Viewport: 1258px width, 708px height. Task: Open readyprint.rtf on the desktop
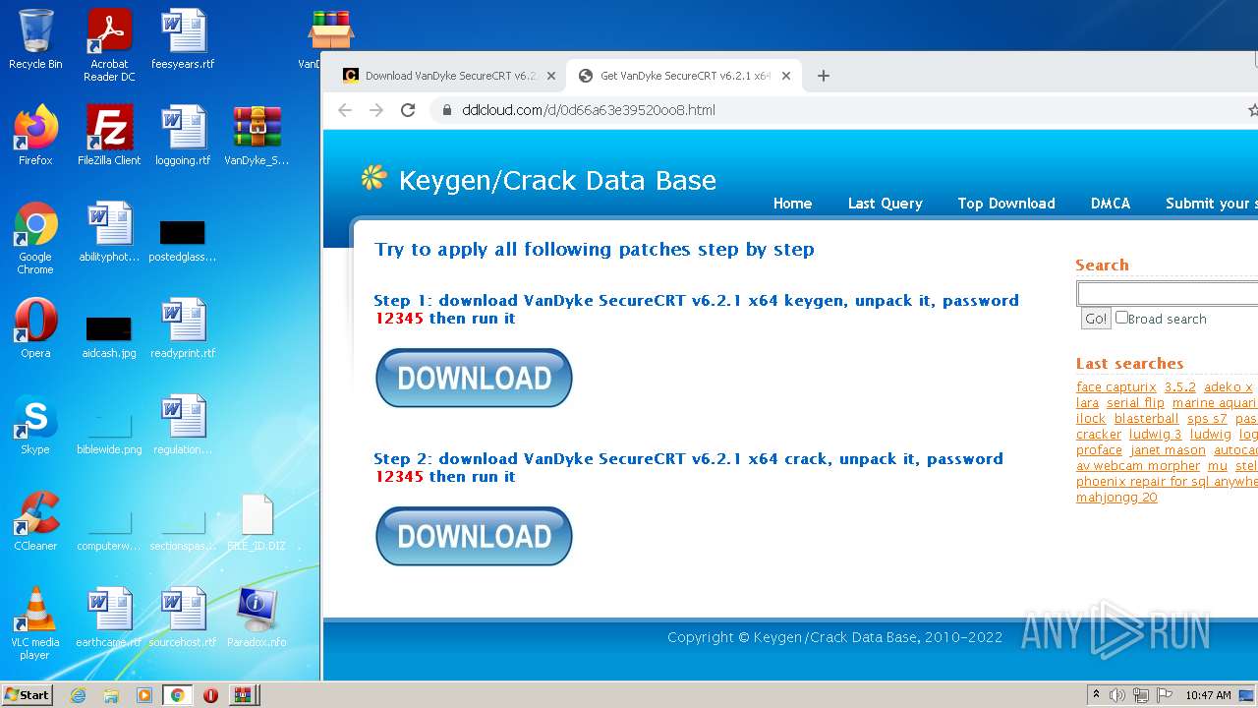183,328
